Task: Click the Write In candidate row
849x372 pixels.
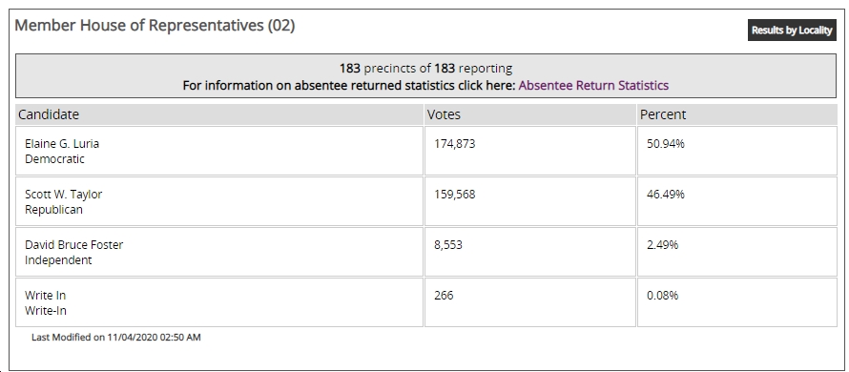Action: [x=219, y=302]
